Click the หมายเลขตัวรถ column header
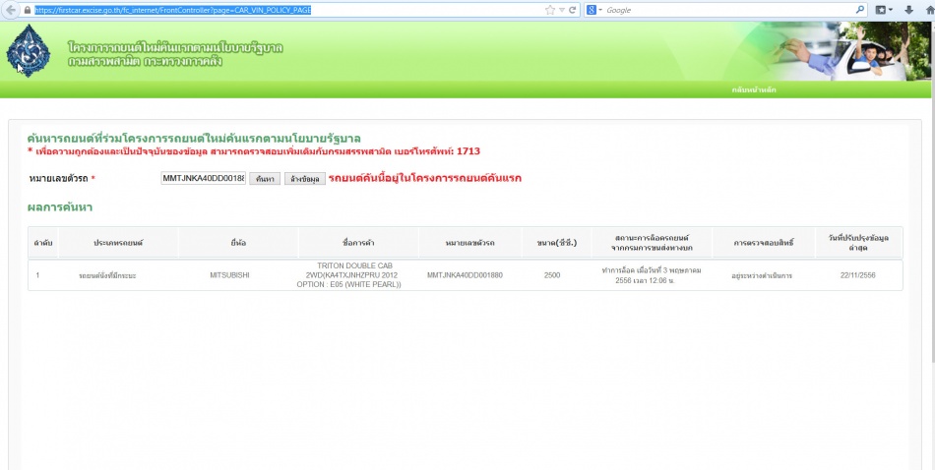This screenshot has width=935, height=470. tap(469, 243)
